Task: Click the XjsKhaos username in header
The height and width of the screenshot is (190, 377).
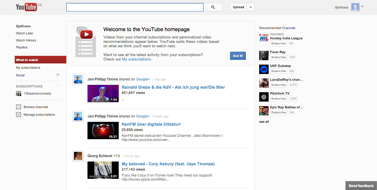Action: pyautogui.click(x=342, y=7)
